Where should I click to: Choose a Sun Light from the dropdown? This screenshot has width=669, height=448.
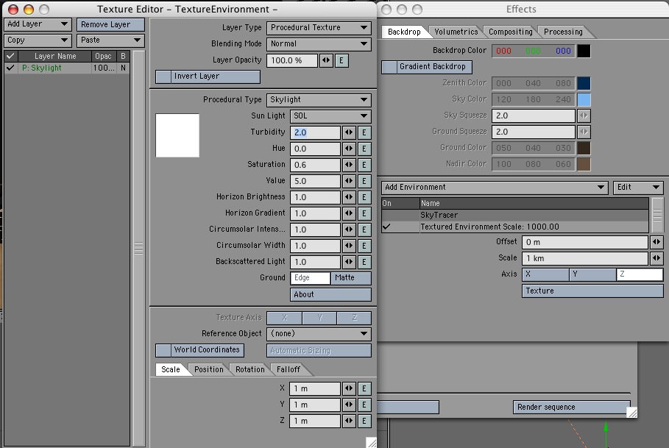pyautogui.click(x=330, y=116)
